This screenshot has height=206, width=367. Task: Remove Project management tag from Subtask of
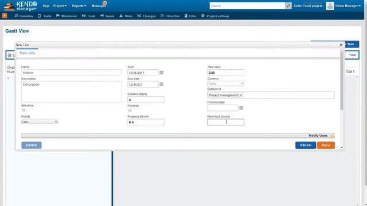pos(241,95)
